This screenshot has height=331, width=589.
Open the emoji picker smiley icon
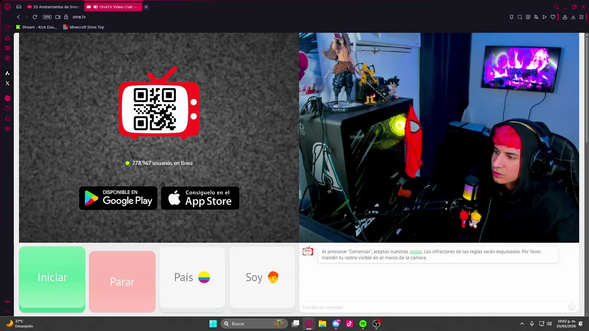(x=572, y=307)
